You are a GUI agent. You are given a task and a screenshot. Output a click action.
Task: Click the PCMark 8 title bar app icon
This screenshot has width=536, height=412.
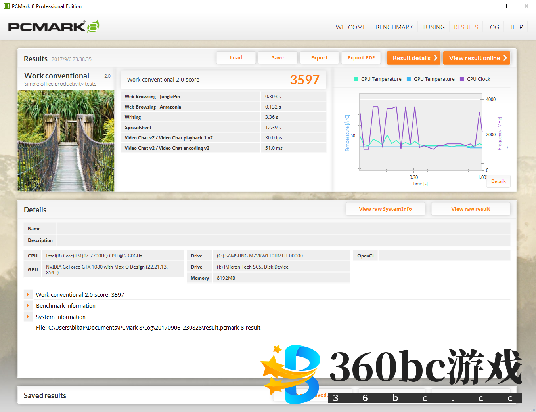click(6, 6)
